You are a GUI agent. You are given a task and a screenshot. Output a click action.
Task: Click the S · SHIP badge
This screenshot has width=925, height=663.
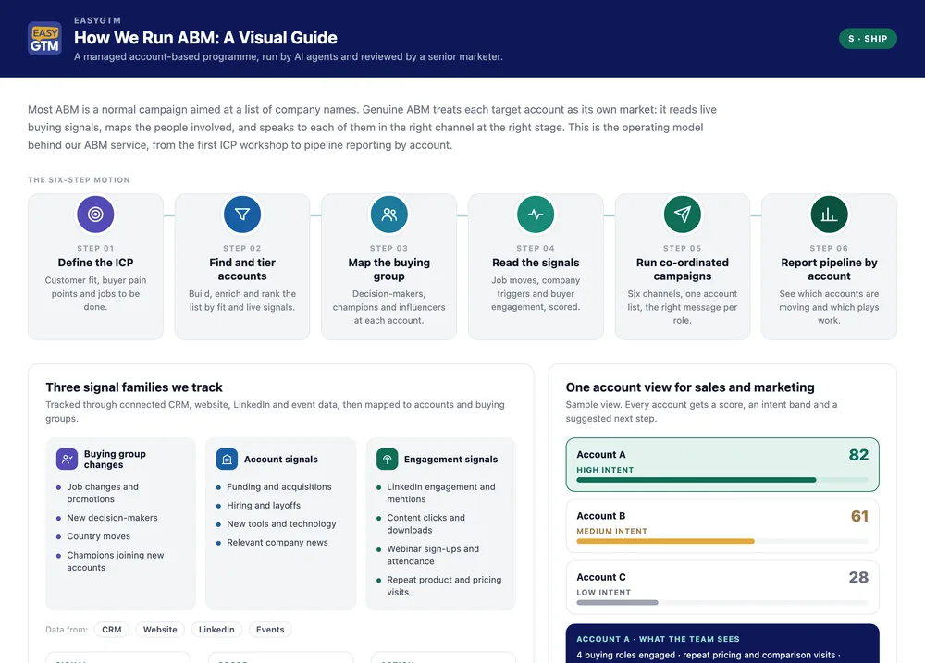tap(868, 38)
